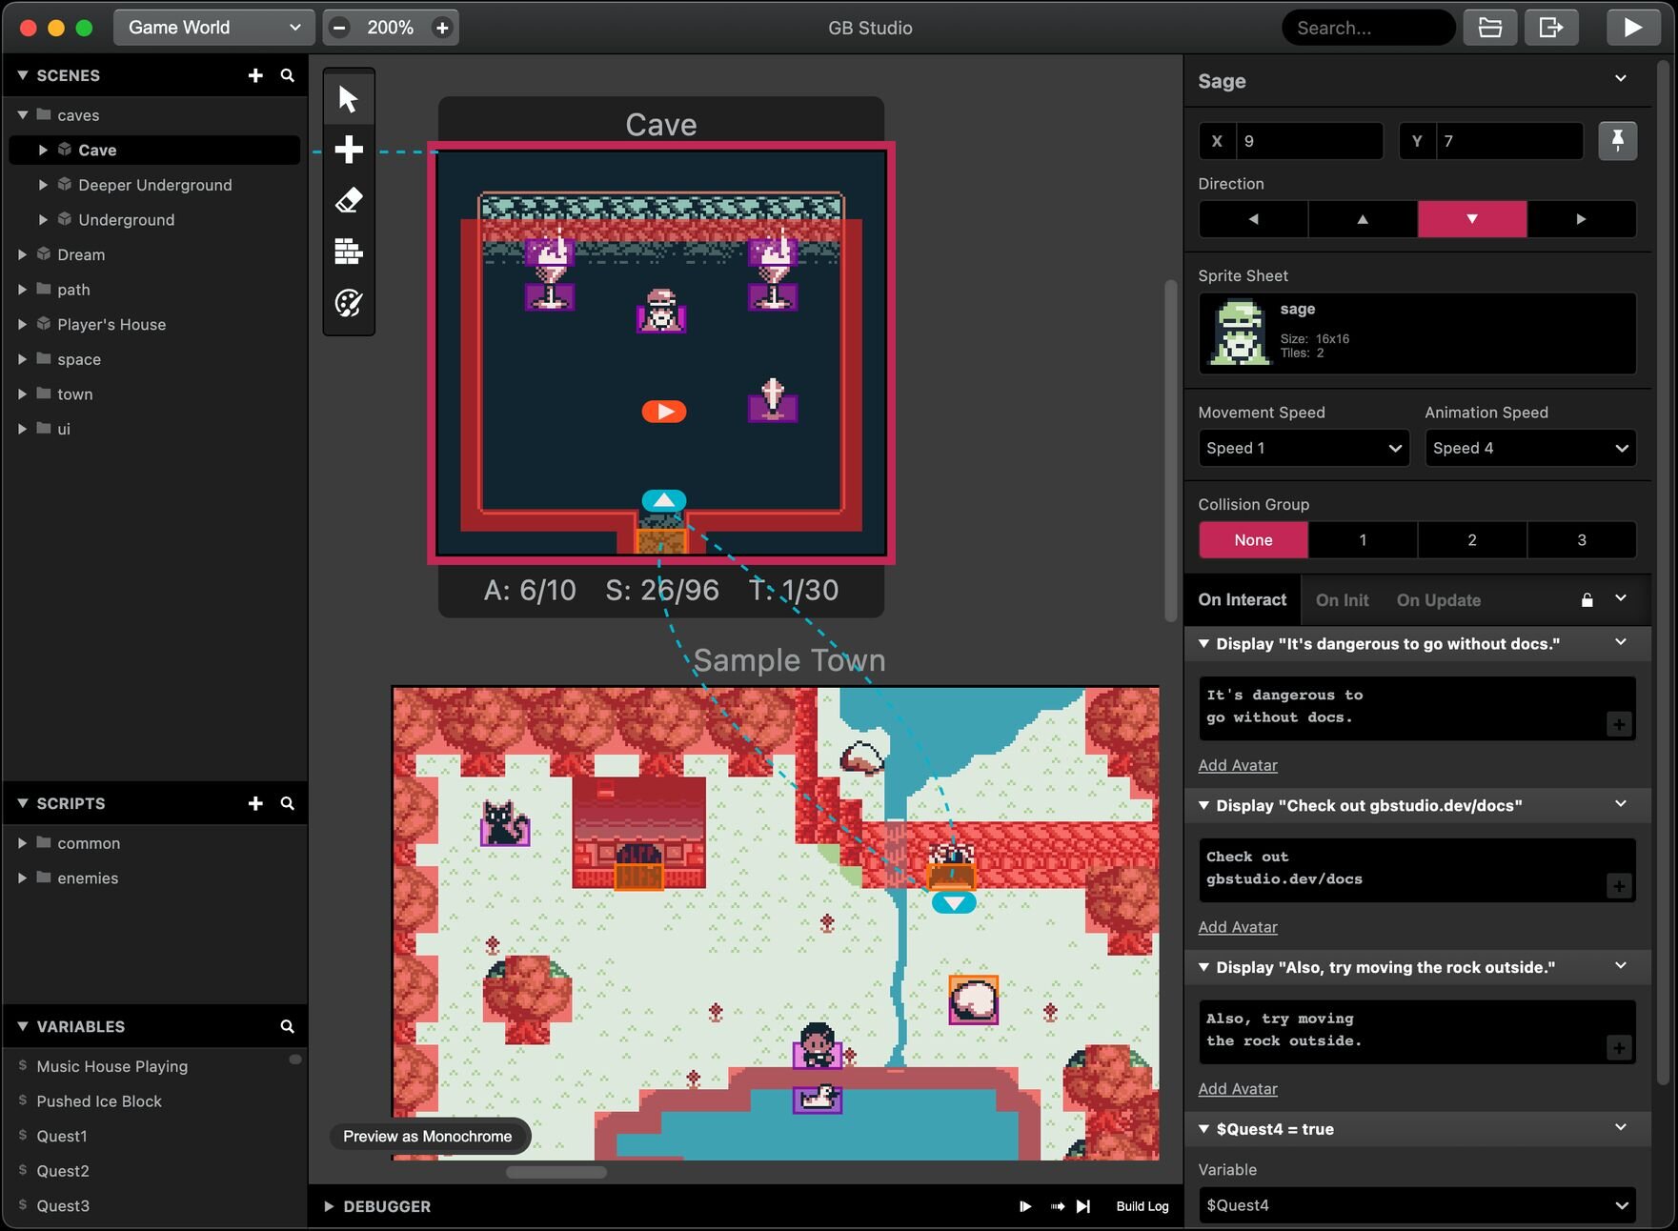The height and width of the screenshot is (1231, 1678).
Task: Select Collision Group 2
Action: [x=1471, y=540]
